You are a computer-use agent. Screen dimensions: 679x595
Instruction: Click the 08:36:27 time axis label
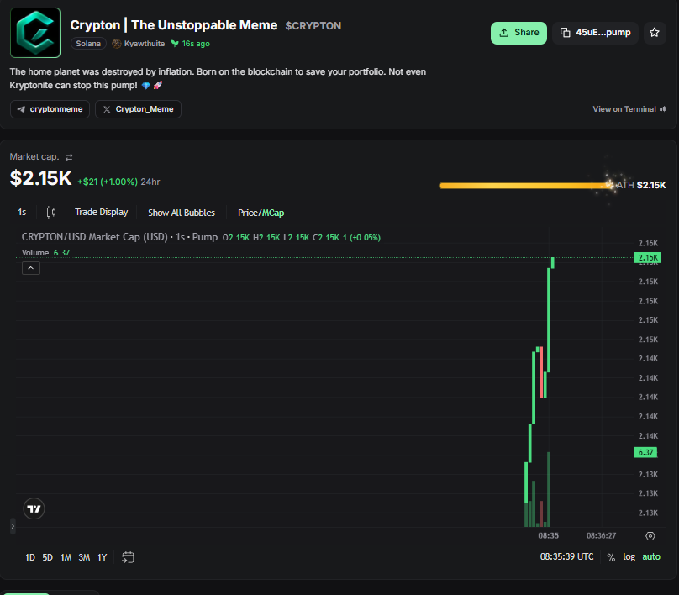point(601,535)
